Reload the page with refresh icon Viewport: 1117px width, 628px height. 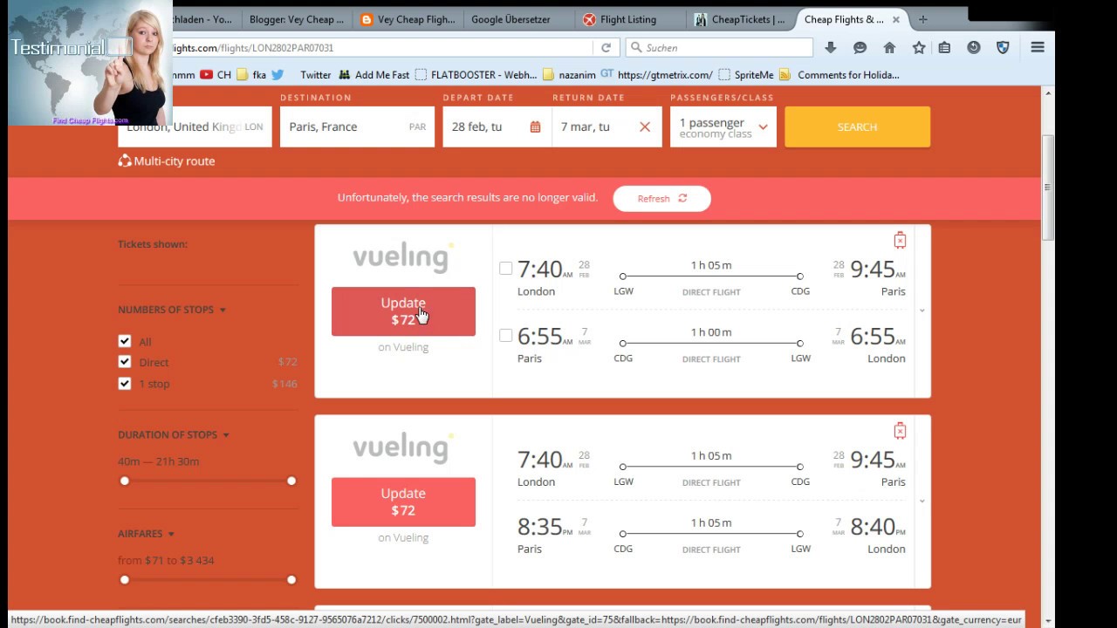tap(606, 48)
